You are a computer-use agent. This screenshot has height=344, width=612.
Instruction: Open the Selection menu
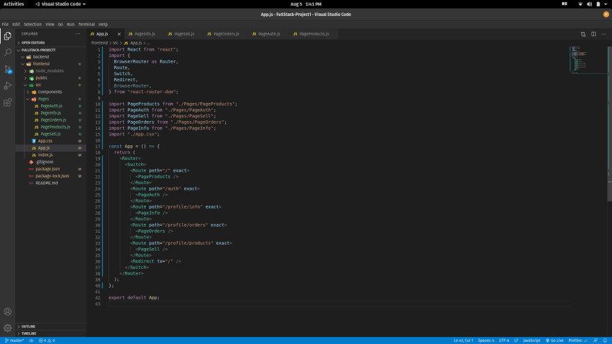33,24
